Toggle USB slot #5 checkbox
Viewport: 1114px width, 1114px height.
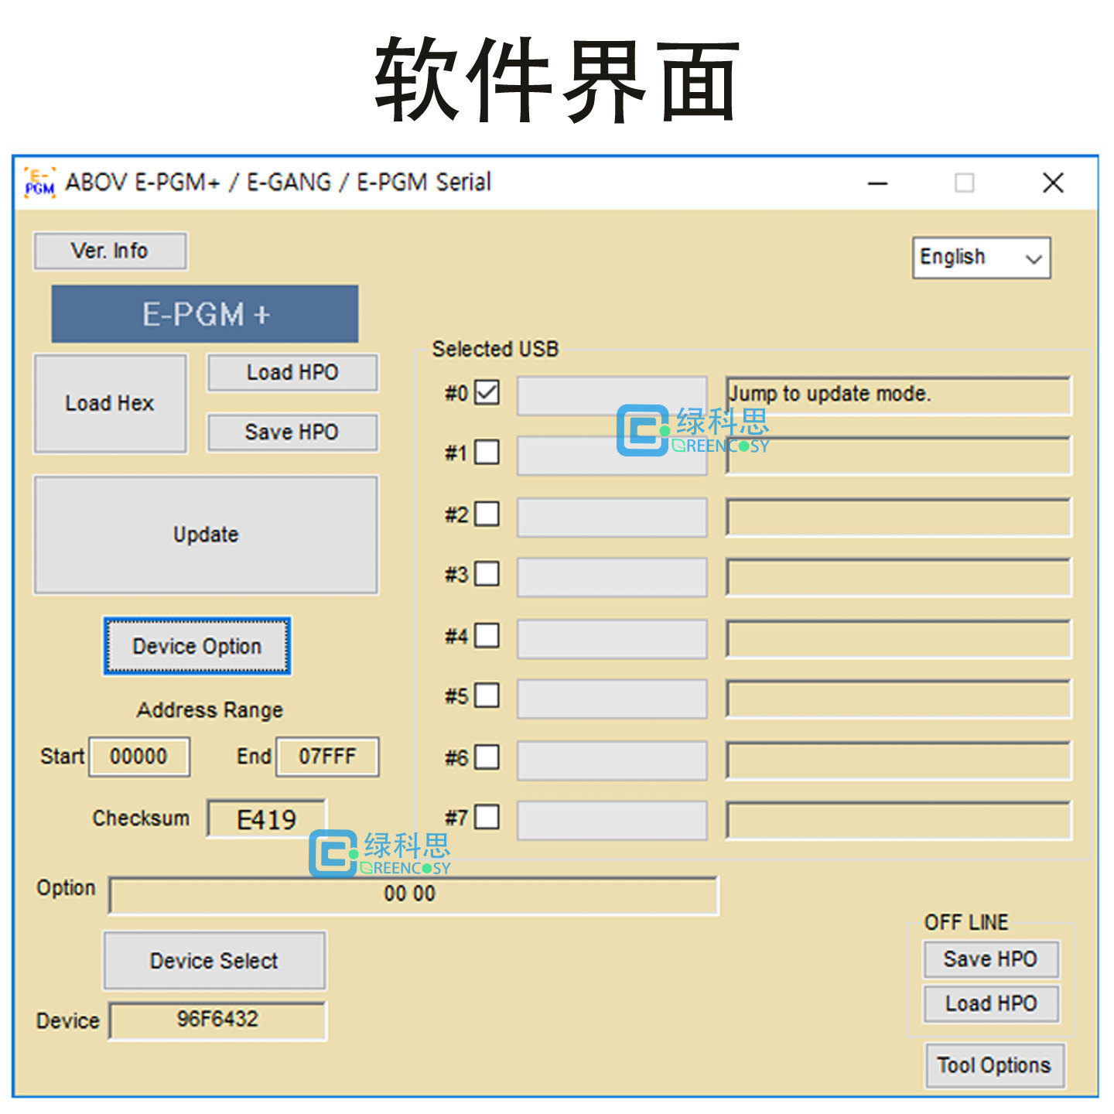(x=487, y=695)
